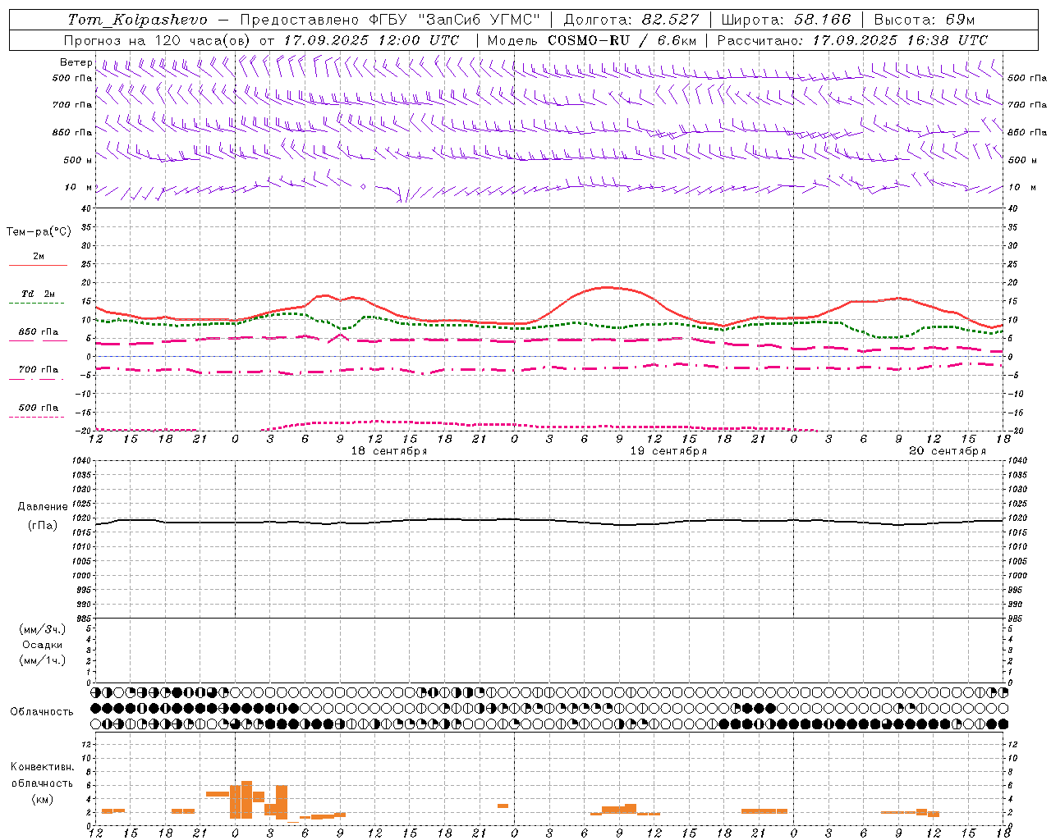Click the 10 м wind level label
The image size is (1051, 840).
78,187
